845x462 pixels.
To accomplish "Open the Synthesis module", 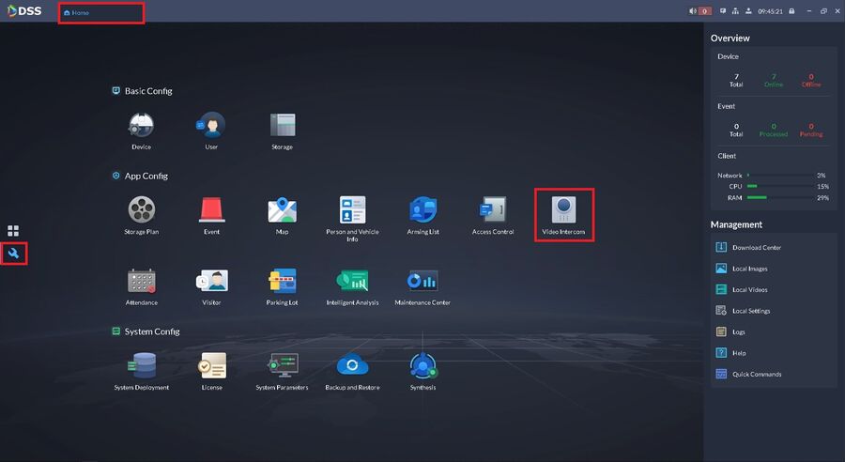I will (423, 372).
